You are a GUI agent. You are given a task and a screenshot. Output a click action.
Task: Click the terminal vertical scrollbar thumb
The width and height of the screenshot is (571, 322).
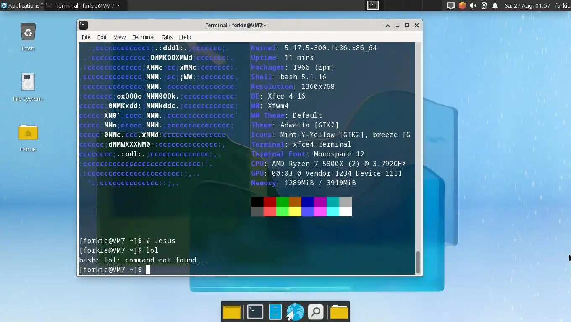(x=418, y=262)
